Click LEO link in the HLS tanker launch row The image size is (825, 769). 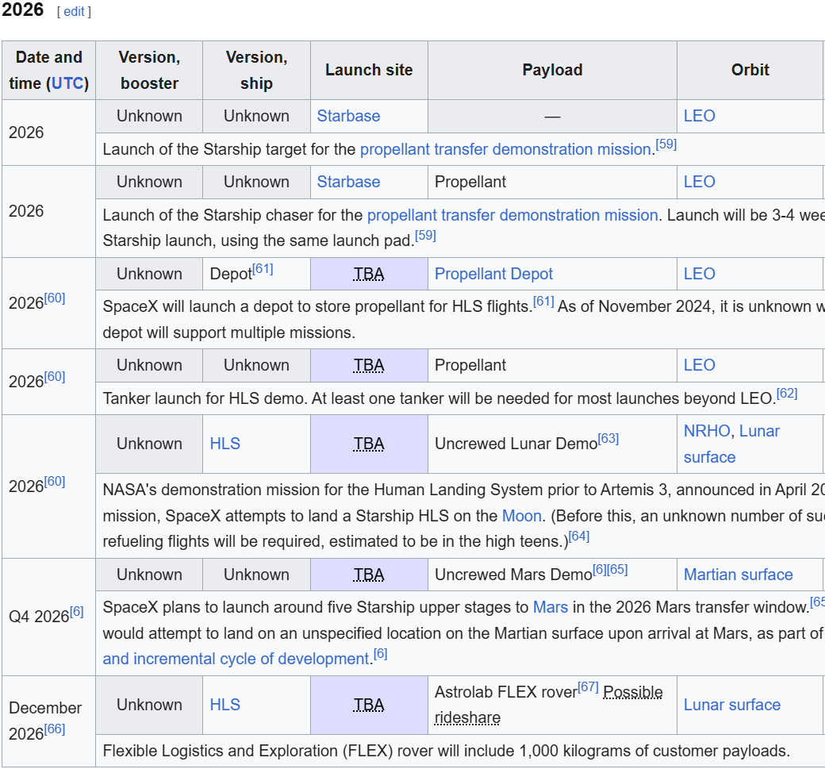[699, 365]
